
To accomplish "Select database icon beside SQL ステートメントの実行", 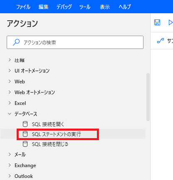I will pyautogui.click(x=25, y=134).
